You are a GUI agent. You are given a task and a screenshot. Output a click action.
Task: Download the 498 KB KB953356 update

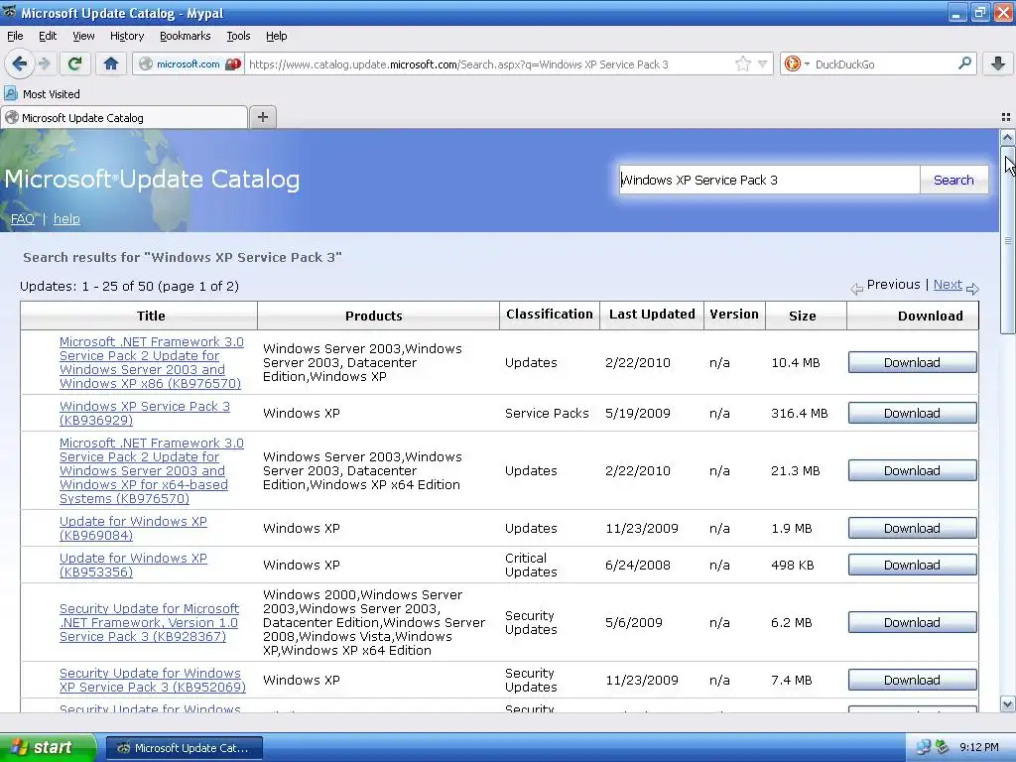pyautogui.click(x=913, y=565)
